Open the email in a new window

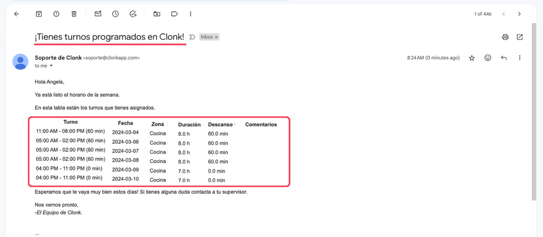pos(520,37)
